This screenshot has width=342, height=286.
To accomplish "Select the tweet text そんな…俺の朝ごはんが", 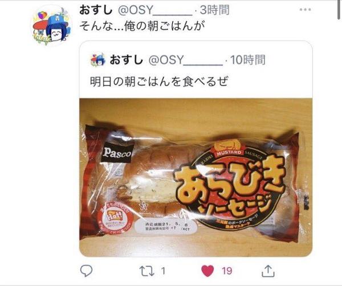I will tap(142, 26).
